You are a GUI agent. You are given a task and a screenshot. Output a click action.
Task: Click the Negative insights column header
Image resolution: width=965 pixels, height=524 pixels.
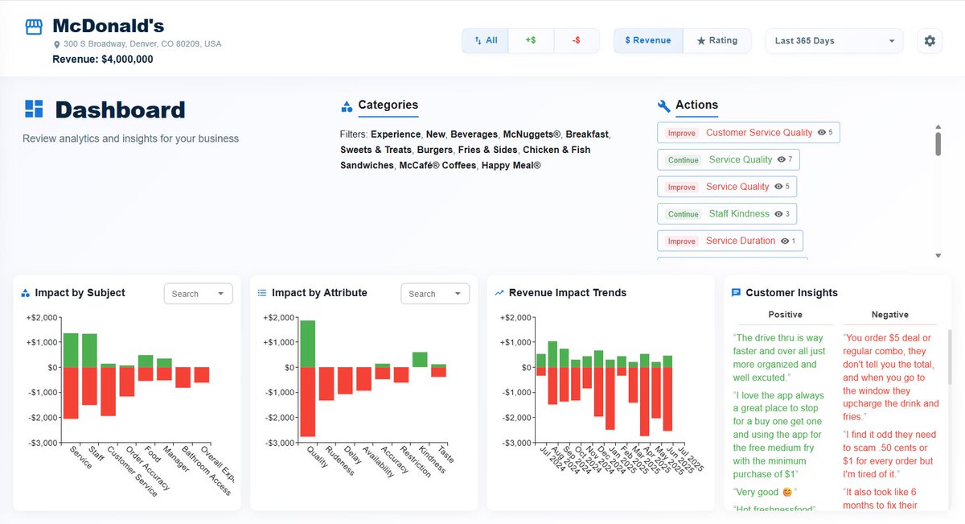tap(890, 315)
